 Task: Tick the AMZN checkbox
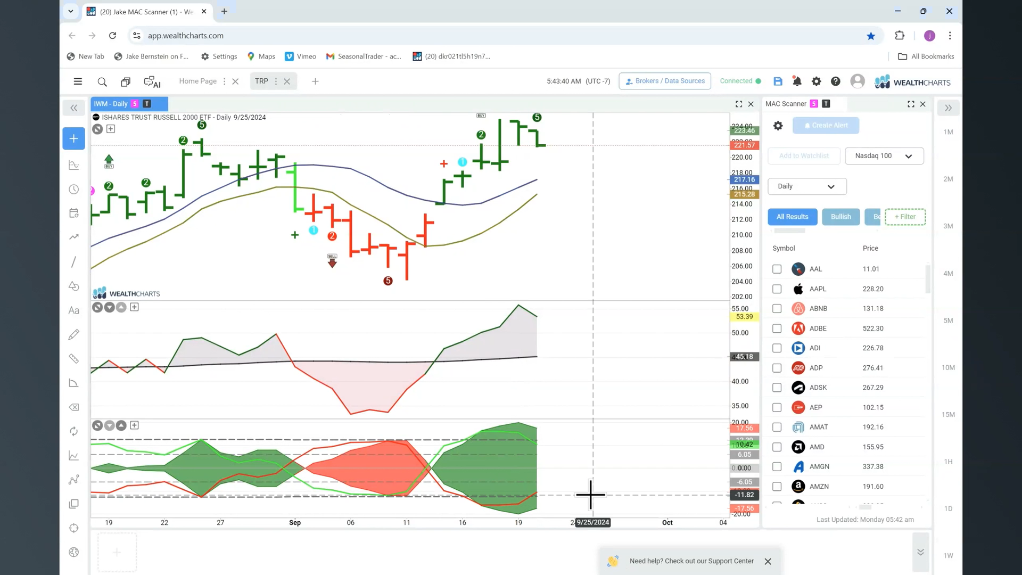click(777, 487)
